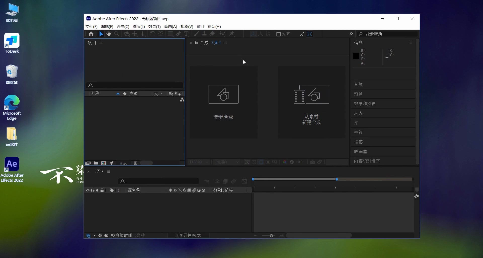Viewport: 483px width, 258px height.
Task: Open the 效果(T) menu
Action: (x=154, y=27)
